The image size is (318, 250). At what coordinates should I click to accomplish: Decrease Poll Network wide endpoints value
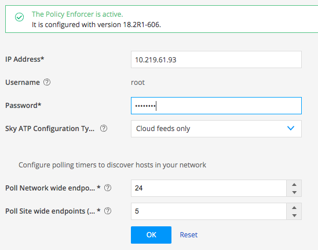(294, 192)
